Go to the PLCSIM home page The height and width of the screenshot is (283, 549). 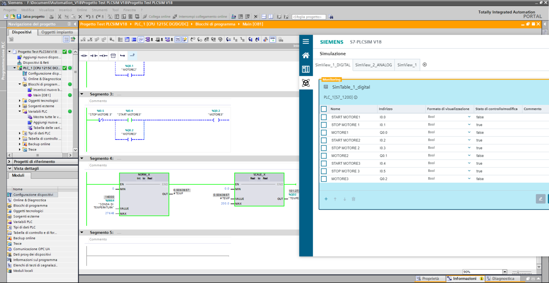(x=306, y=55)
